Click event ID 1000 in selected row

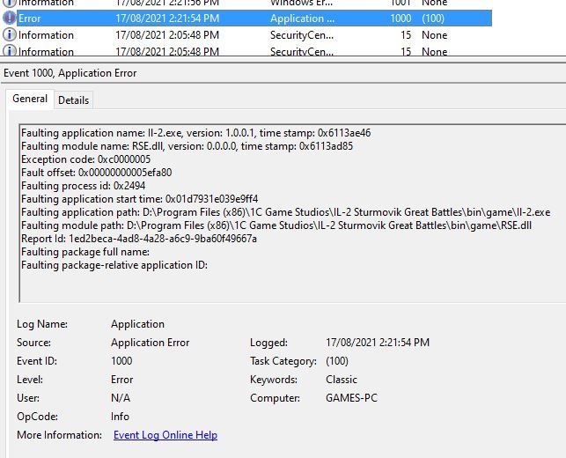[x=401, y=18]
